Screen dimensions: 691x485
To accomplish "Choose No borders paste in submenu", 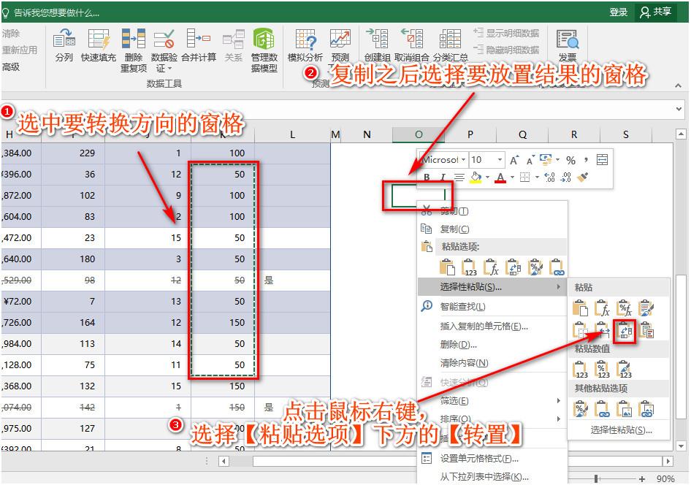I will pos(580,331).
